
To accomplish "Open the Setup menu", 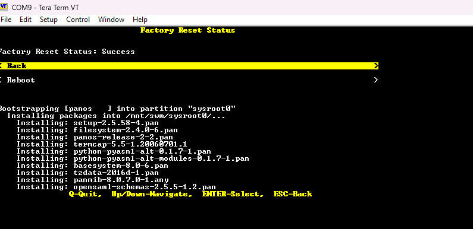I will tap(49, 20).
